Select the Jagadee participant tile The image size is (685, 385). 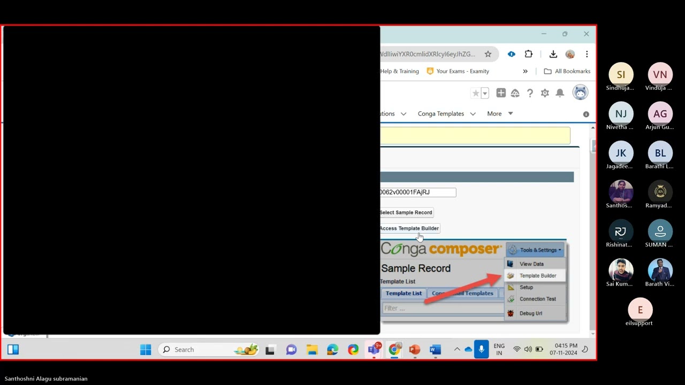pyautogui.click(x=621, y=156)
